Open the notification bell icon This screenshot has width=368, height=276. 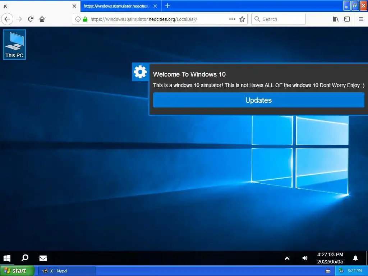point(355,258)
